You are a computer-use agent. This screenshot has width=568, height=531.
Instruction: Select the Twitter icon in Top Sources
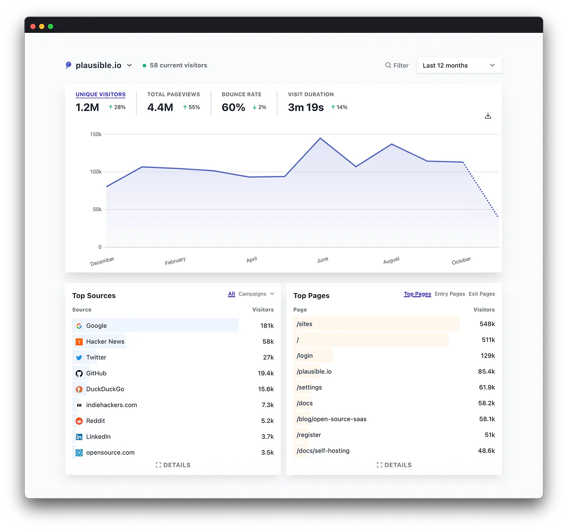point(79,357)
